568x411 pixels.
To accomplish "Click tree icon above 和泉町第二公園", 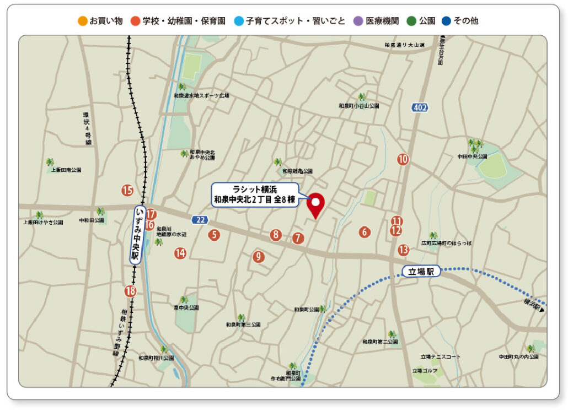I will (392, 334).
